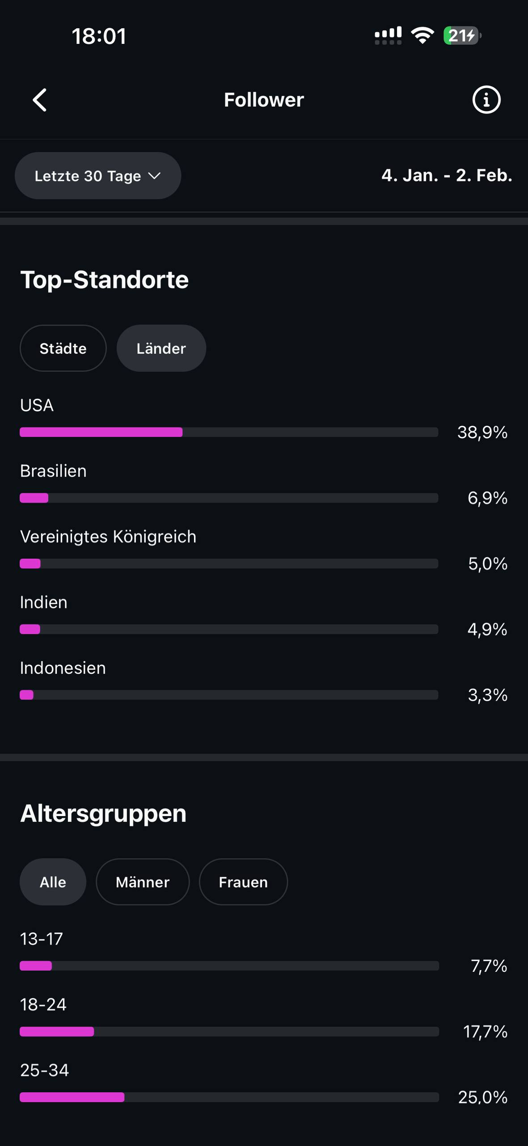528x1146 pixels.
Task: Open the info icon in header
Action: coord(486,99)
